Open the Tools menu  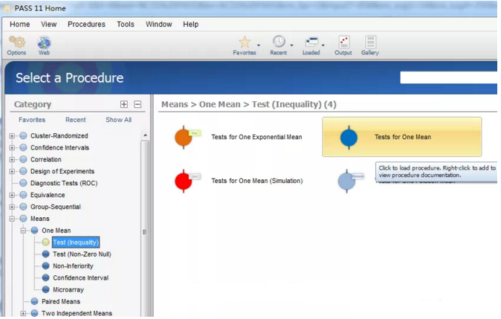126,25
